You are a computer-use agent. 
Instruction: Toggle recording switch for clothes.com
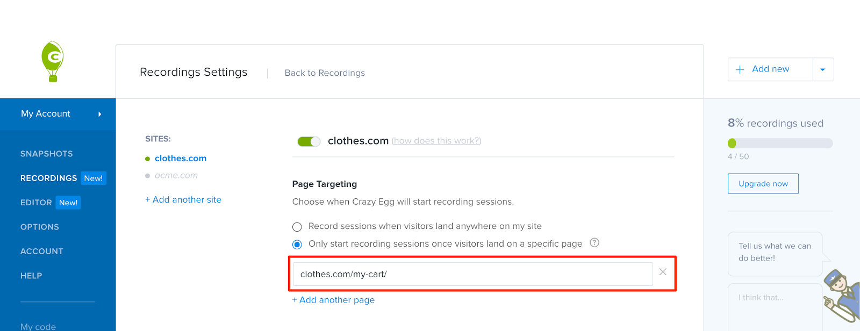tap(309, 141)
